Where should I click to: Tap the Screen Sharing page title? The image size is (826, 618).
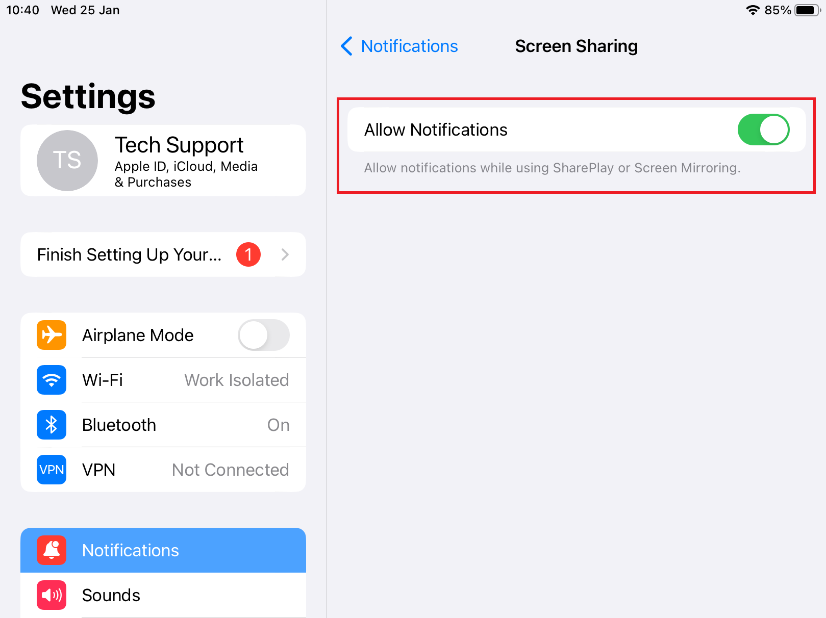576,46
